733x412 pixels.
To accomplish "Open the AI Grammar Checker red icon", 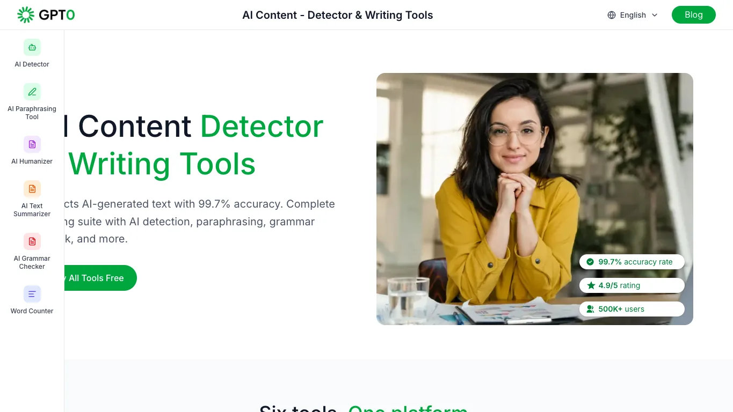I will click(32, 241).
